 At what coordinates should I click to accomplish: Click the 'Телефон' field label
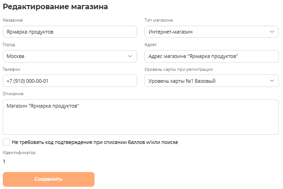11,69
